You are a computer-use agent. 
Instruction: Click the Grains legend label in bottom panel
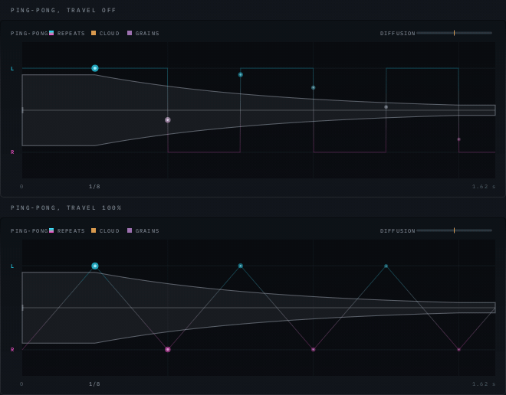click(x=147, y=230)
